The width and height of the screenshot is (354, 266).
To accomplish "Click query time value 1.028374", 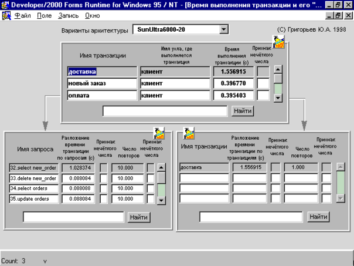I will tap(78, 168).
